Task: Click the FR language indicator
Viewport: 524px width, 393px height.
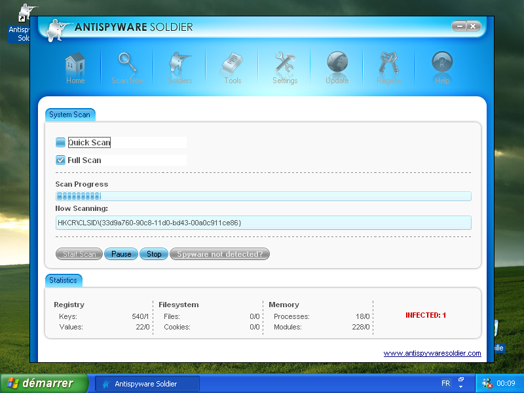Action: [445, 383]
